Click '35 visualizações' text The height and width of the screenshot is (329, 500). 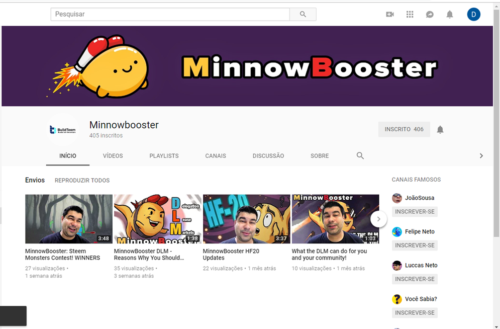point(134,268)
